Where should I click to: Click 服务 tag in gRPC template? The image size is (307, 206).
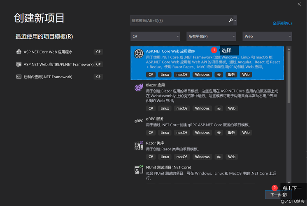tap(231, 133)
